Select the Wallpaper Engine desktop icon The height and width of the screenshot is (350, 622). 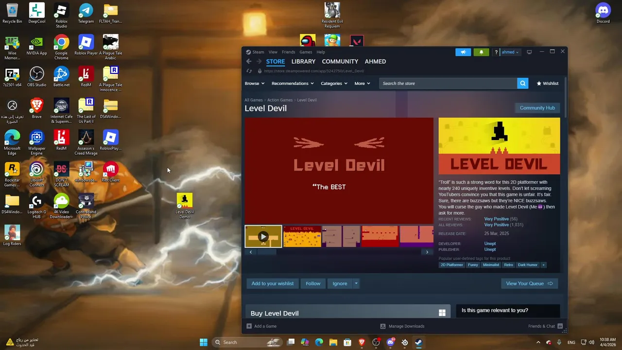point(36,142)
